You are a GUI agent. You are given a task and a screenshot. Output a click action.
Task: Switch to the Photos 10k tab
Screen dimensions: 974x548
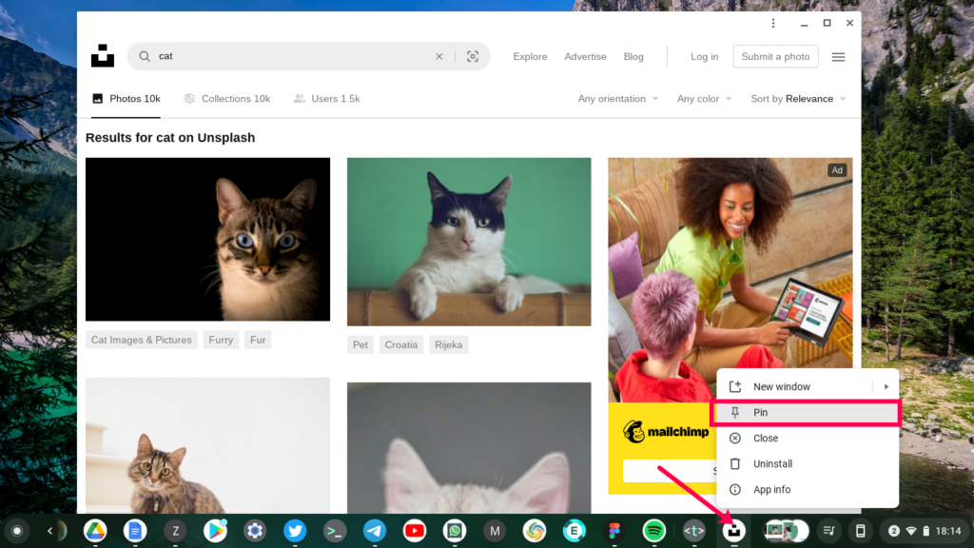point(127,99)
